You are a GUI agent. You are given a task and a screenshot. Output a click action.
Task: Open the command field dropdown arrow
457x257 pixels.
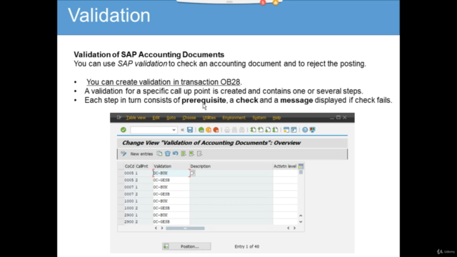(174, 130)
